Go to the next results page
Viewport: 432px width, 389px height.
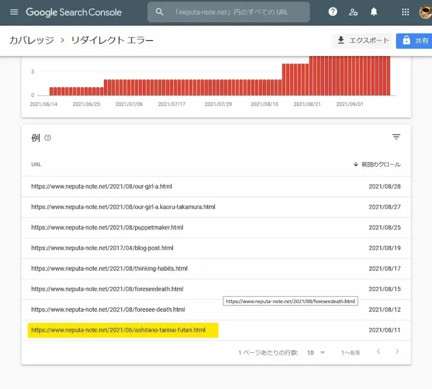[x=397, y=352]
